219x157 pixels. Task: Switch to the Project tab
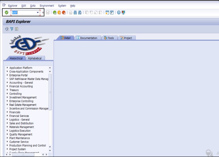pyautogui.click(x=126, y=38)
